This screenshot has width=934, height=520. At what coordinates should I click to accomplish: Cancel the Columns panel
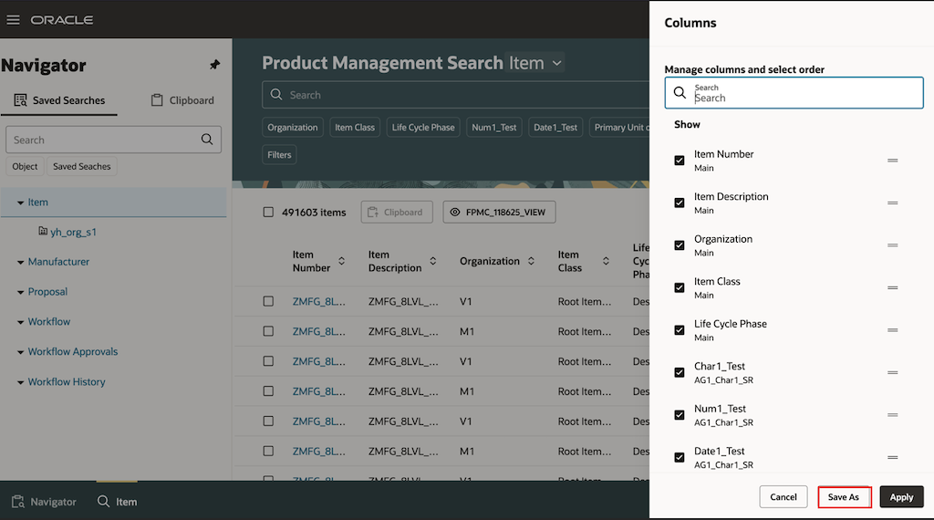coord(784,497)
